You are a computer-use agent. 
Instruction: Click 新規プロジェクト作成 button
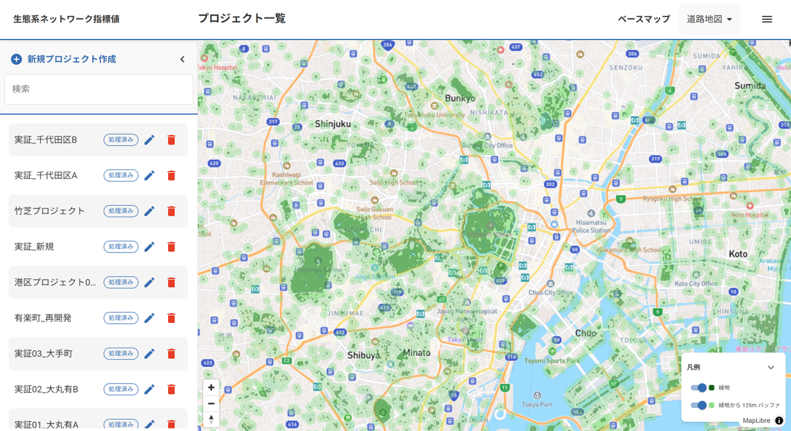point(64,59)
